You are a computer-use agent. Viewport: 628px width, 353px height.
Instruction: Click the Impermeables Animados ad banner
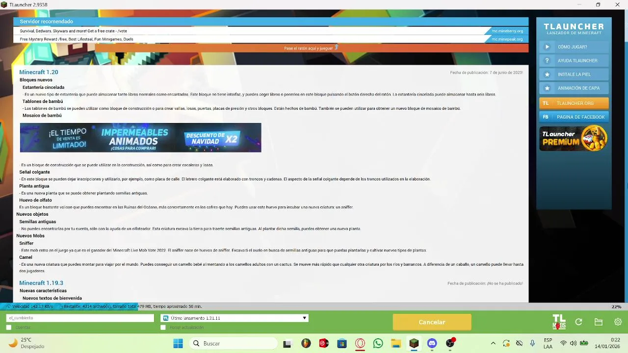(140, 138)
